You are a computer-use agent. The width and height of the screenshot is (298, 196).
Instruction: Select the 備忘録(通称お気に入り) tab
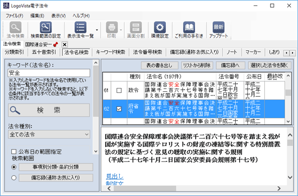(x=194, y=52)
